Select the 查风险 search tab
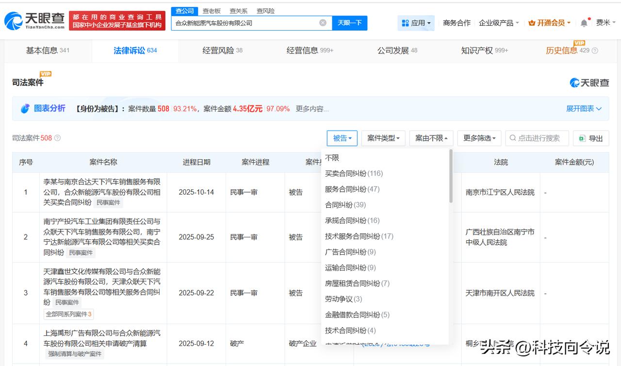 (x=265, y=11)
